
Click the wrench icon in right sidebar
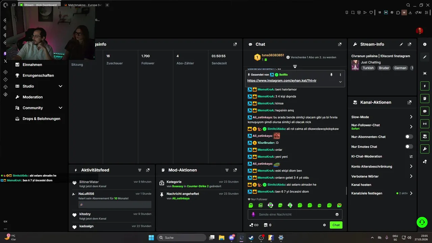point(425,149)
